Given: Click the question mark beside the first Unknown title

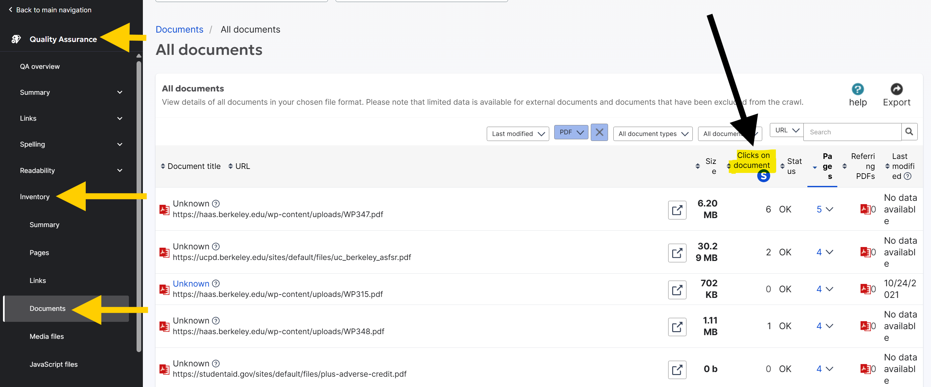Looking at the screenshot, I should coord(216,203).
